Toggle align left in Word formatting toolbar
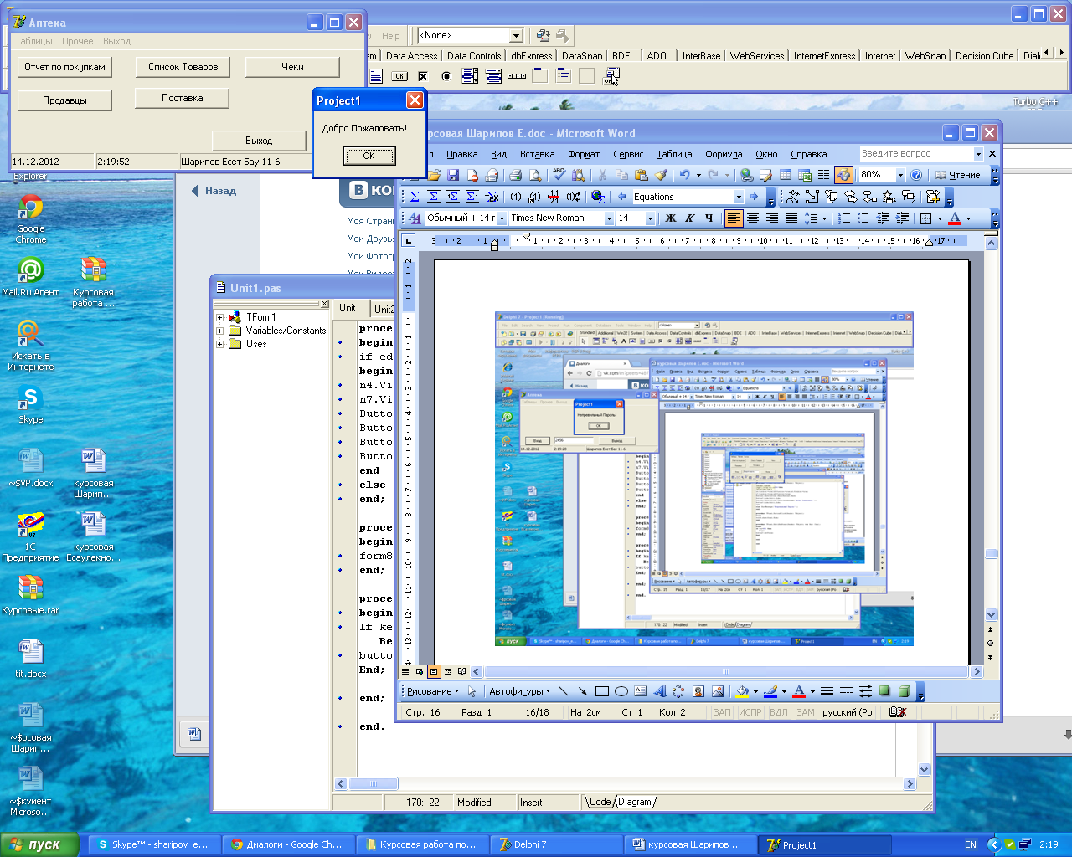 [x=734, y=218]
